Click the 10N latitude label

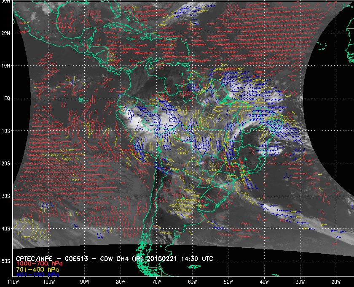tap(6, 65)
